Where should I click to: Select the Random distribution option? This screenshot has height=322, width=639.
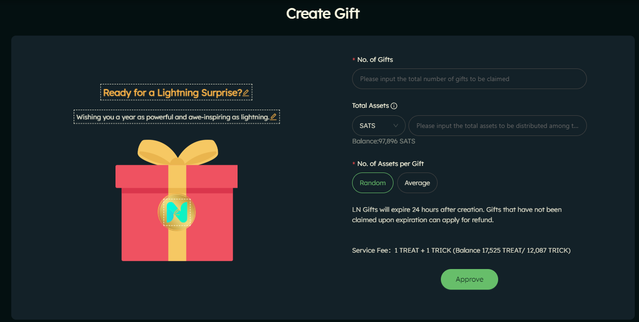pyautogui.click(x=373, y=183)
